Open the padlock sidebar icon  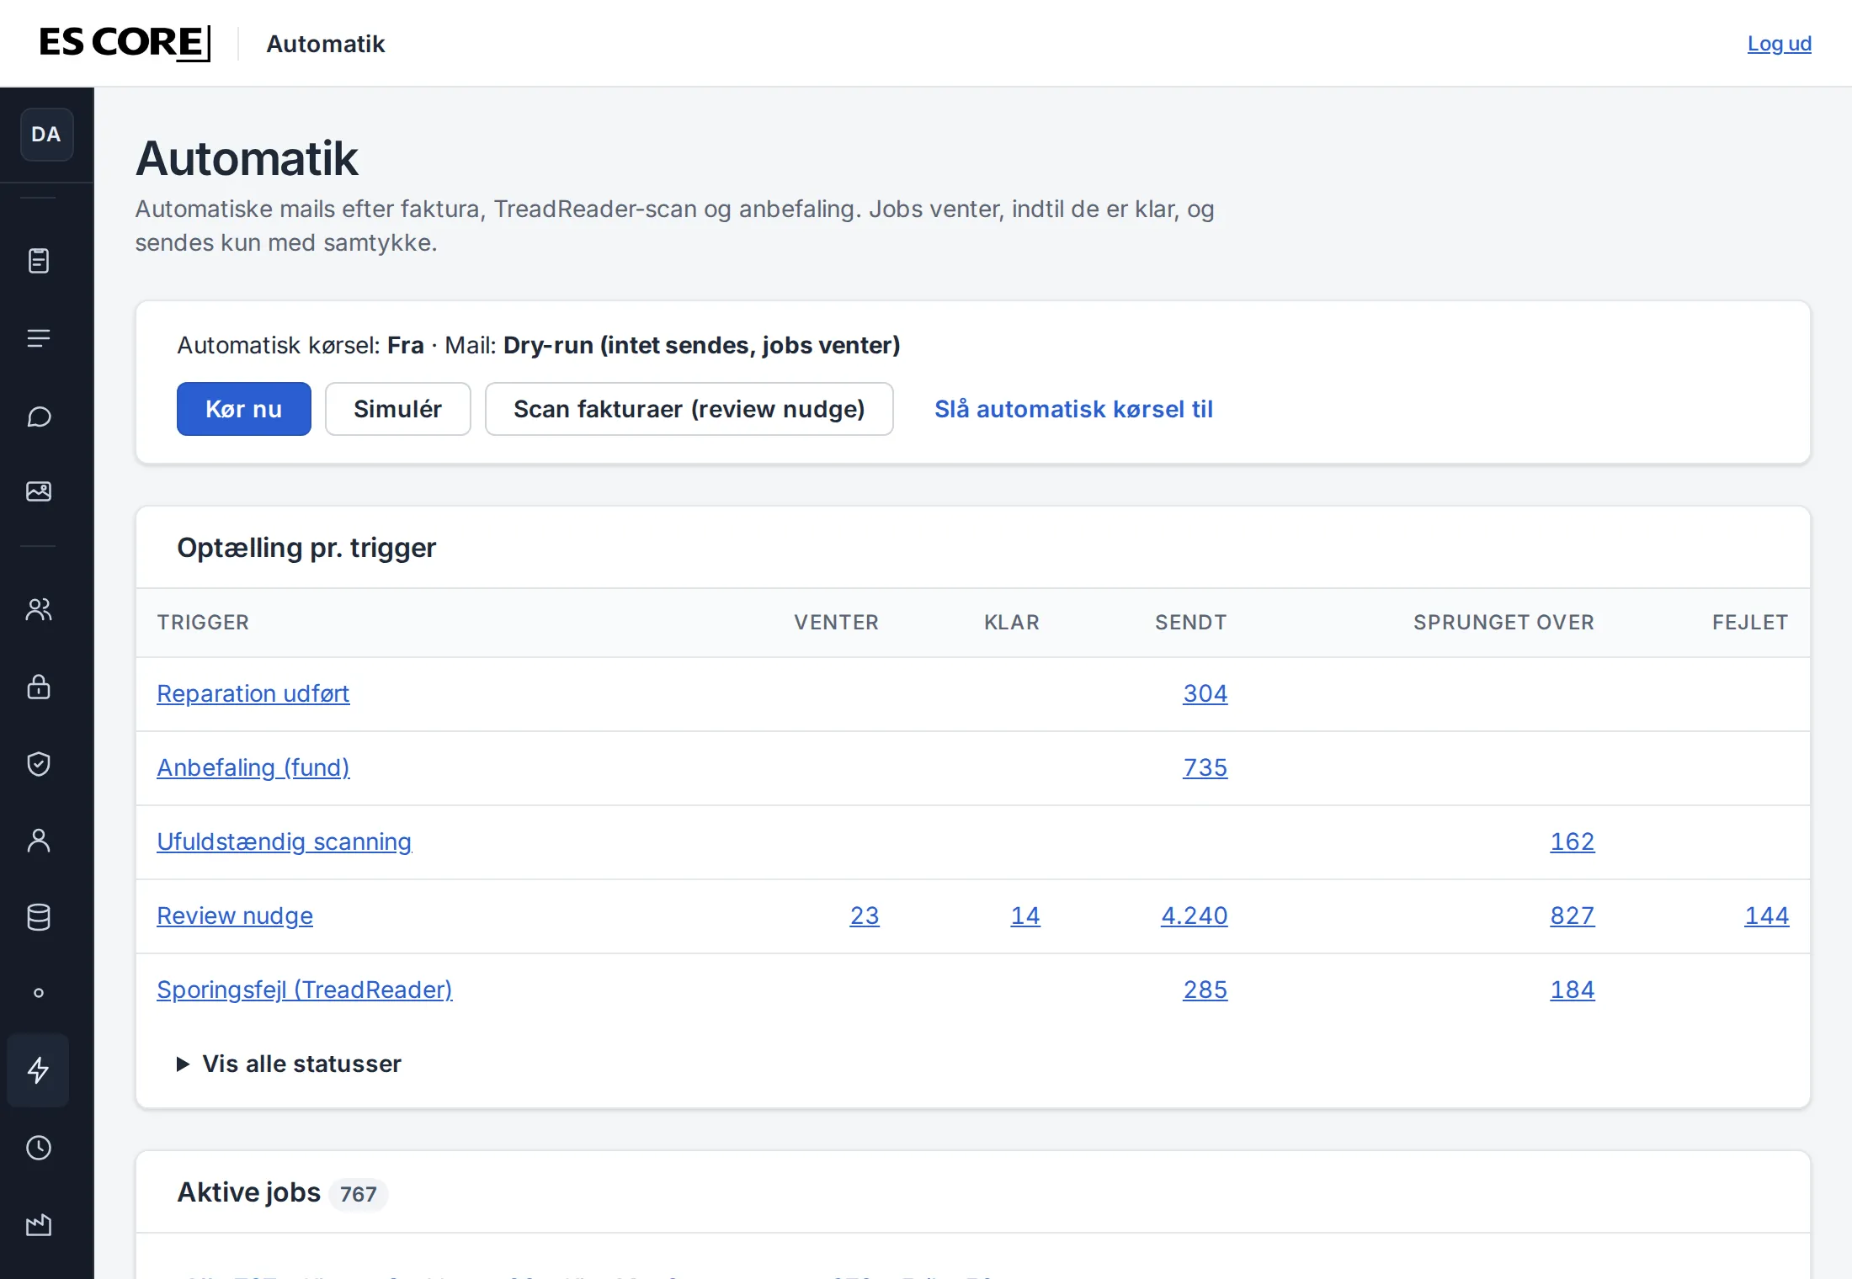pyautogui.click(x=39, y=687)
